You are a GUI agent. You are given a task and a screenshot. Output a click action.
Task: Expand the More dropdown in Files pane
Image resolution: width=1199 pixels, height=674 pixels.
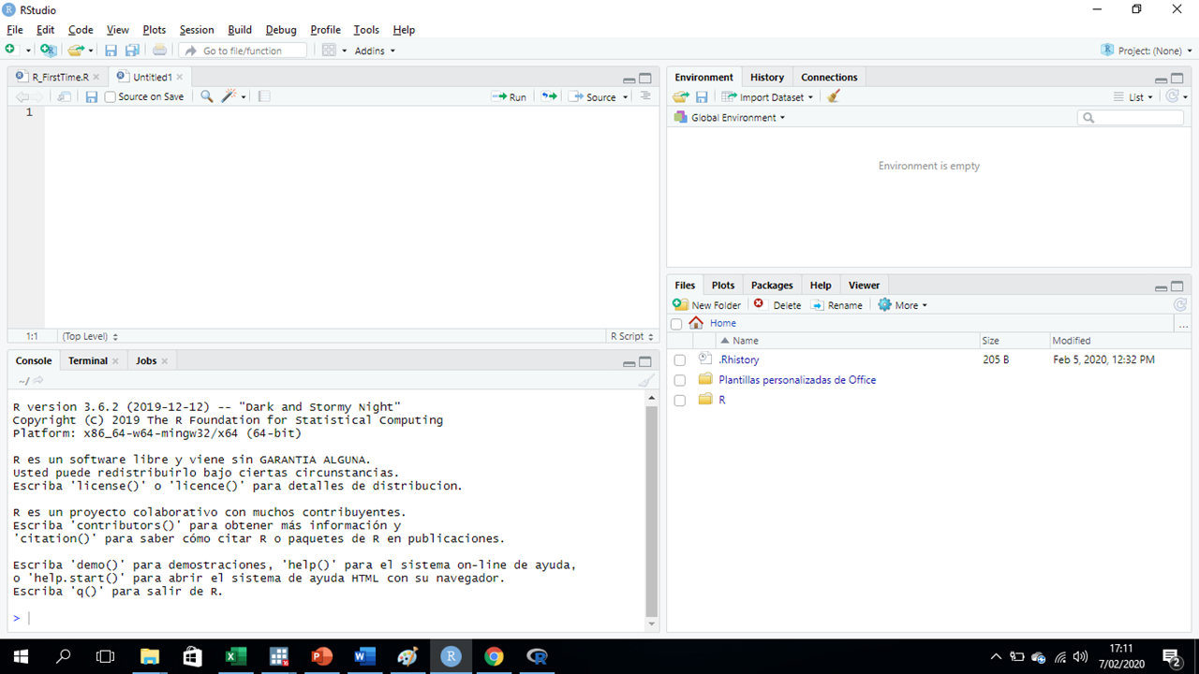point(905,305)
